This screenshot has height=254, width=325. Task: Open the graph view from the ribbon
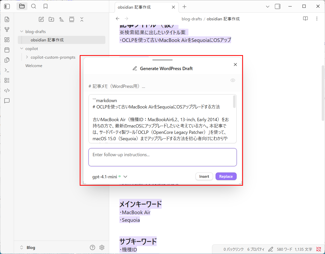[7, 29]
